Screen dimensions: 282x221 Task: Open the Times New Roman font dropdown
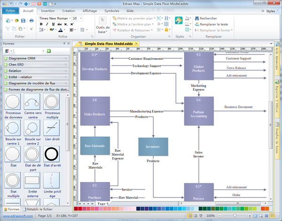[x=69, y=18]
